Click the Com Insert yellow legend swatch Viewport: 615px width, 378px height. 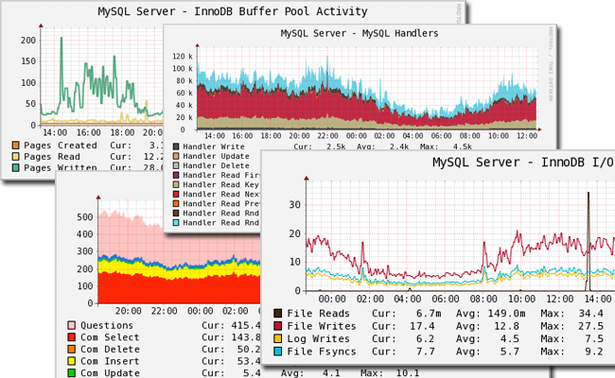[x=72, y=361]
